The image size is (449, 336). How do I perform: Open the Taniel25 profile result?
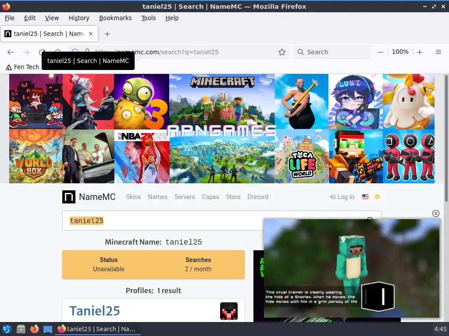tap(95, 311)
